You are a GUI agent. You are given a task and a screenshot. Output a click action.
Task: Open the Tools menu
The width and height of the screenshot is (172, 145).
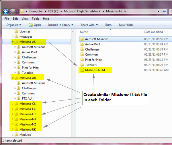[36, 19]
